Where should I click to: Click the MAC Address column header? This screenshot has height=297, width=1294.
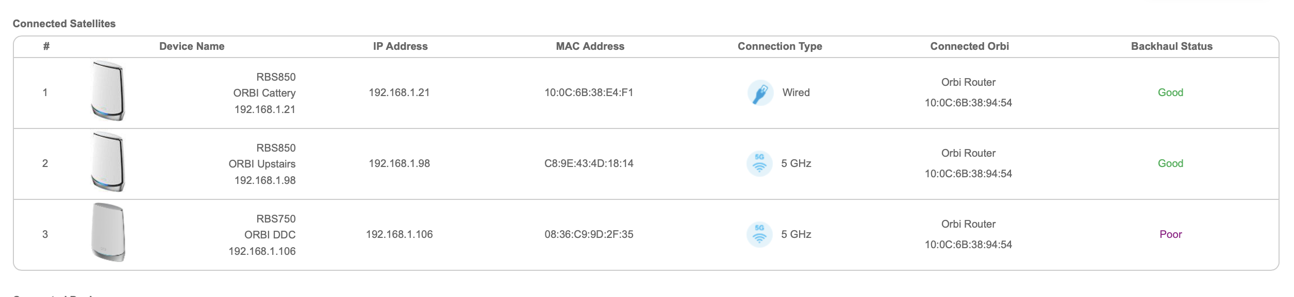[590, 46]
